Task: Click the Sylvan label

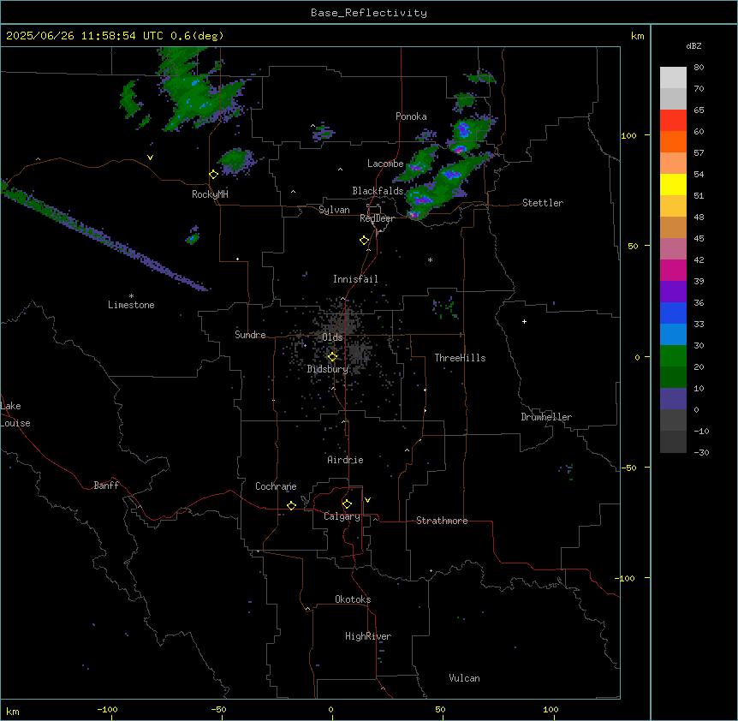Action: coord(334,210)
